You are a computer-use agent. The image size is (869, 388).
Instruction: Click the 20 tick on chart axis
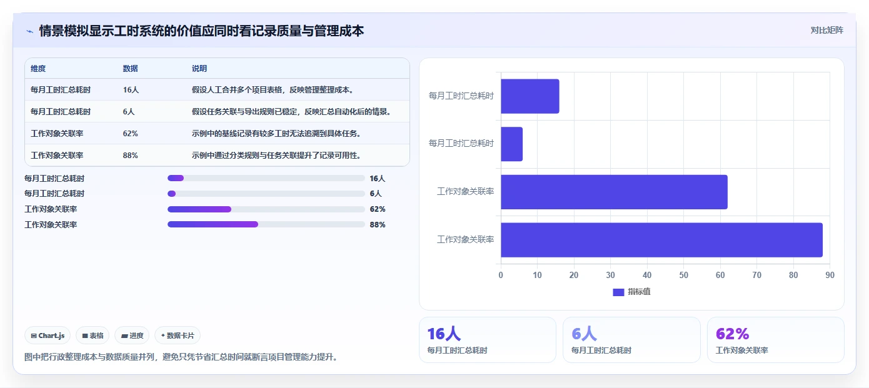[x=574, y=275]
